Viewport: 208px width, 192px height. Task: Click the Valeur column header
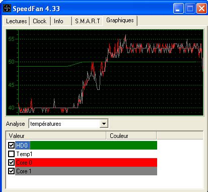tap(56, 136)
